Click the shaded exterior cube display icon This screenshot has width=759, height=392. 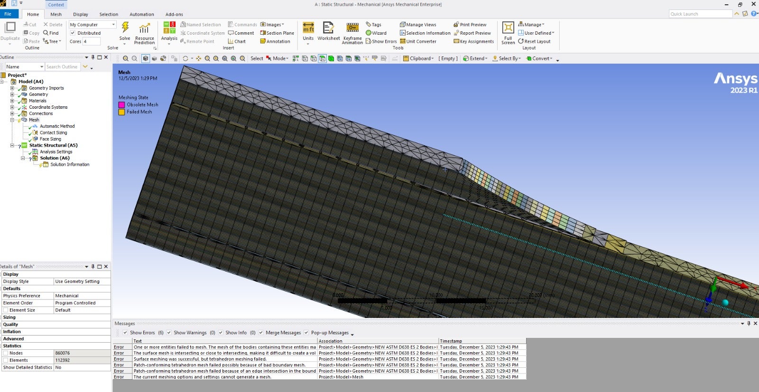[x=146, y=58]
